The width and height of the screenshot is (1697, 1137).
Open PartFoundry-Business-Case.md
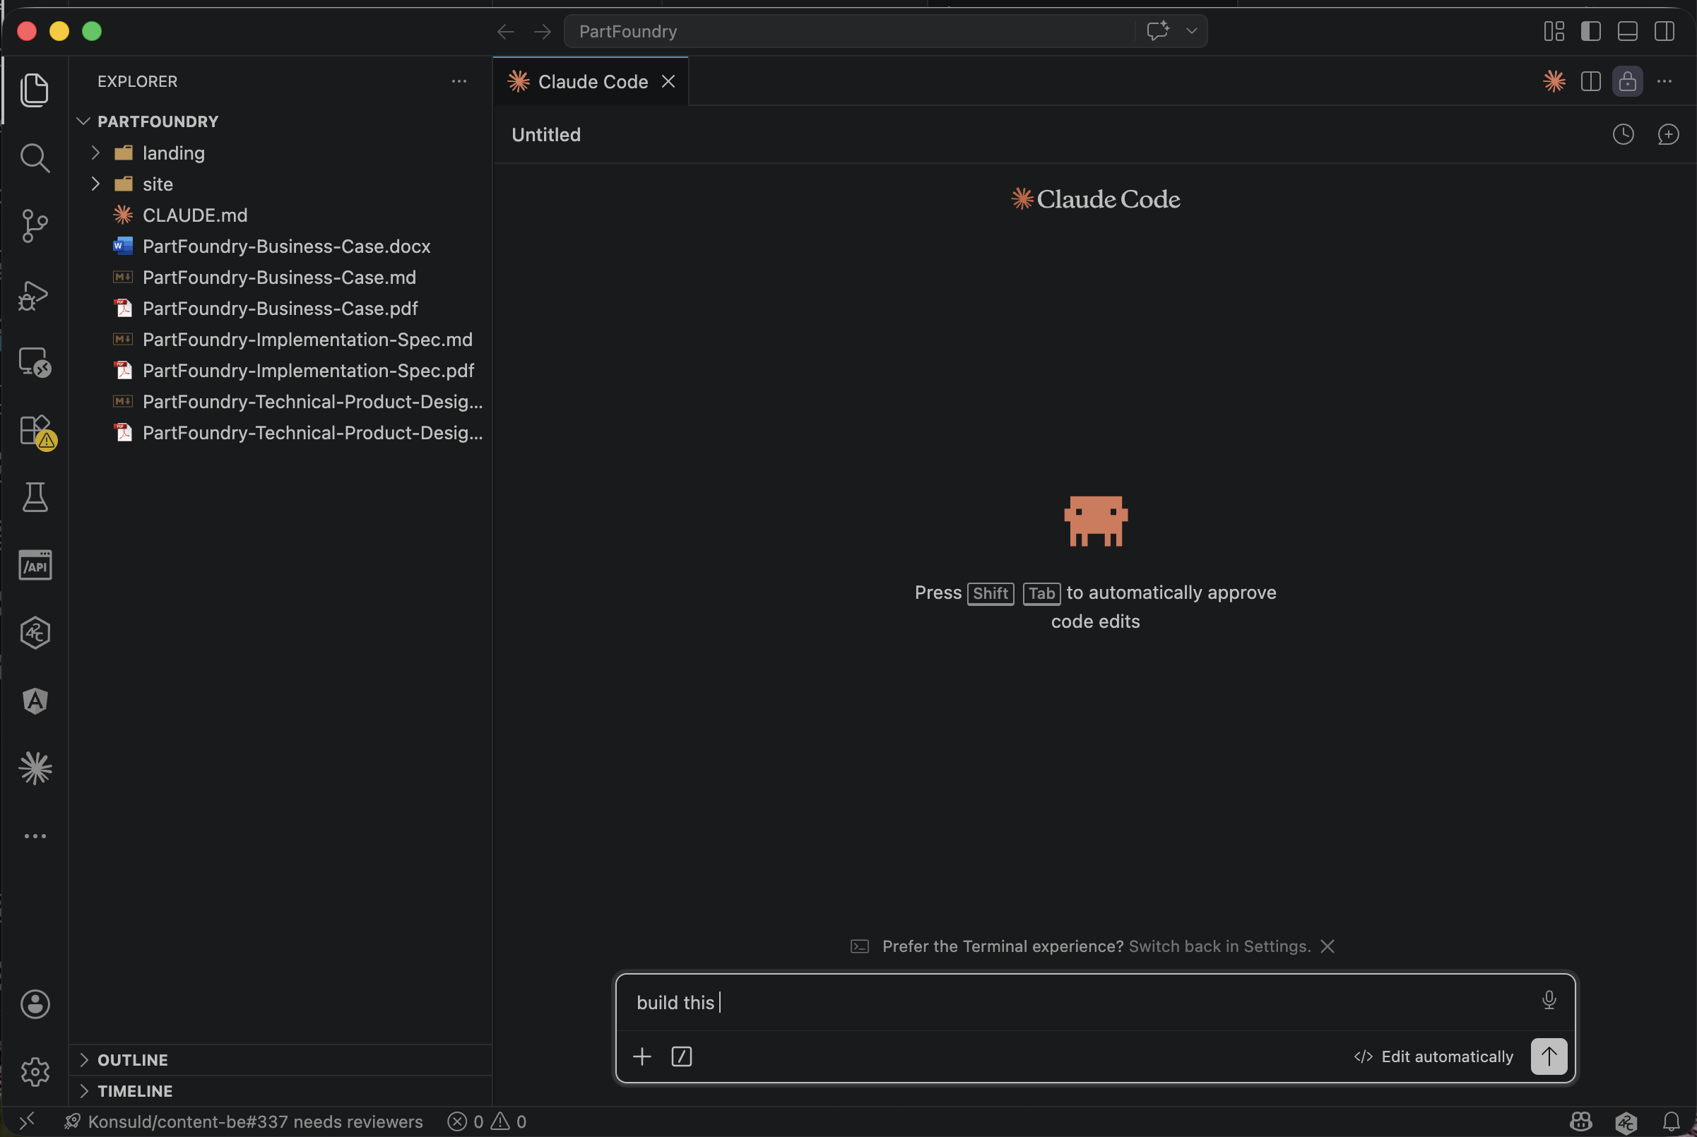279,277
